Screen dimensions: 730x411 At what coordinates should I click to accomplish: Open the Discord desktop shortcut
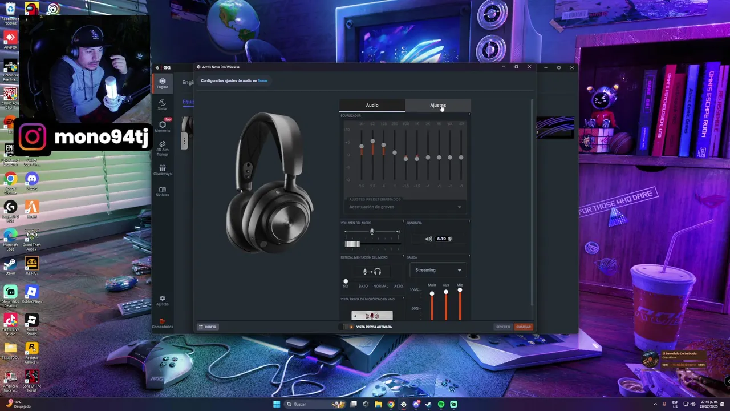point(32,182)
